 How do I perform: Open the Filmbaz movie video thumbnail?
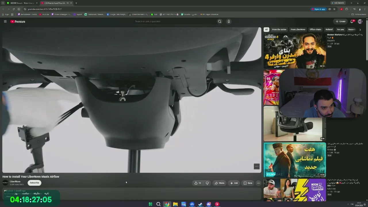coord(295,160)
